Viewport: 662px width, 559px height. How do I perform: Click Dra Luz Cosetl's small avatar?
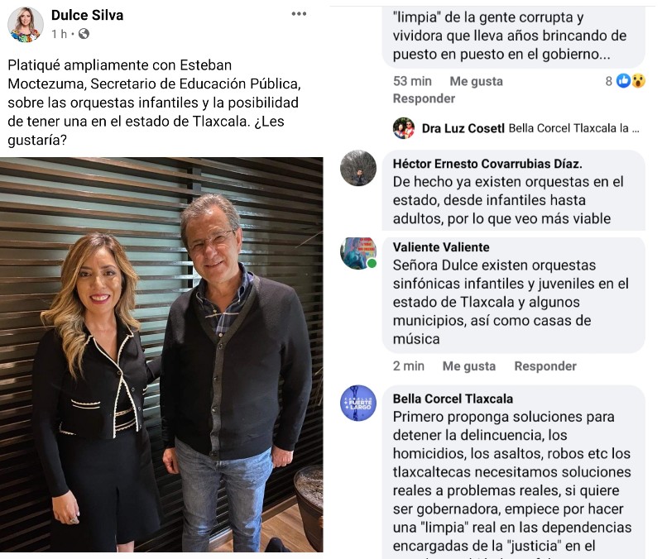point(404,128)
